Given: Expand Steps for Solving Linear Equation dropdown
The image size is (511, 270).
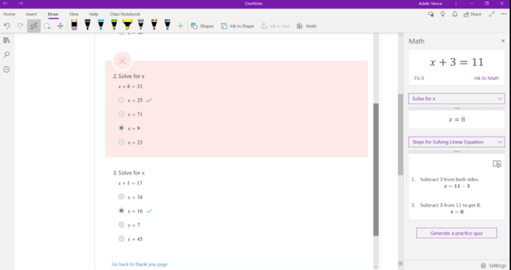Looking at the screenshot, I should [456, 142].
